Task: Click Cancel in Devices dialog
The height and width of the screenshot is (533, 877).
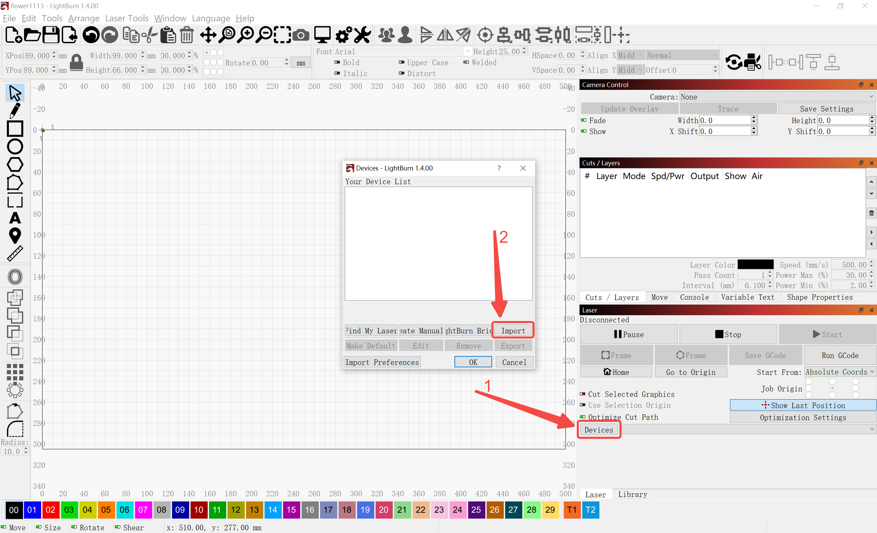Action: 514,362
